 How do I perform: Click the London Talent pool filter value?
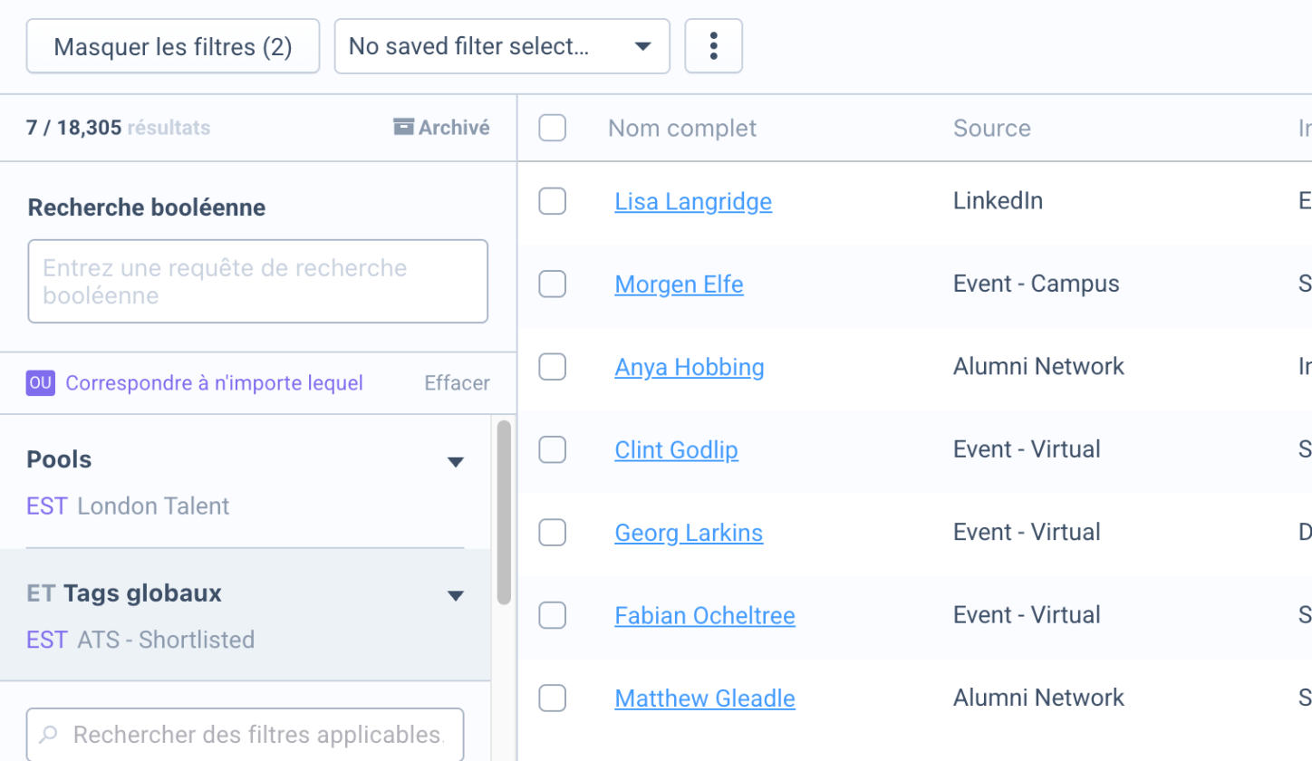point(153,506)
